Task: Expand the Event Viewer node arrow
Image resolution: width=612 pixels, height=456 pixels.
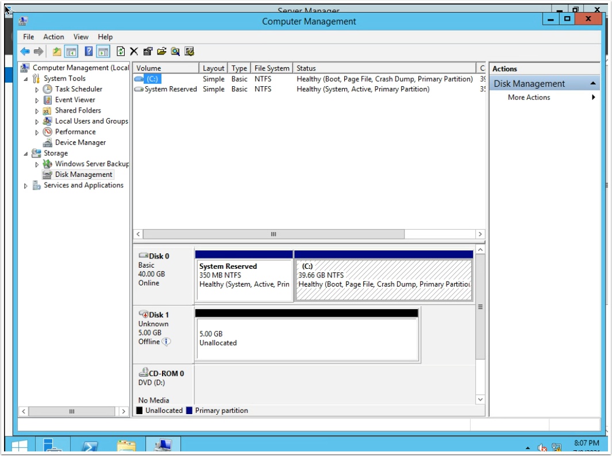Action: (37, 101)
